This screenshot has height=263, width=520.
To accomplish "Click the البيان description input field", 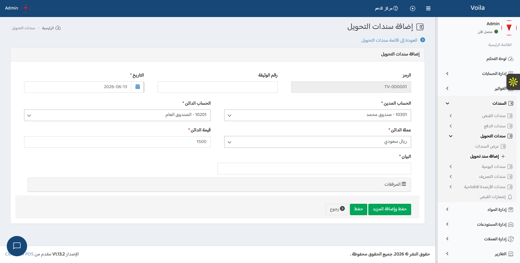I will point(314,168).
